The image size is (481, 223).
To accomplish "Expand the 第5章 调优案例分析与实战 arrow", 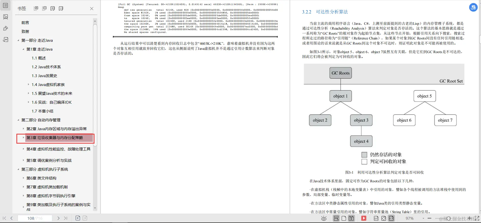I will (23, 160).
